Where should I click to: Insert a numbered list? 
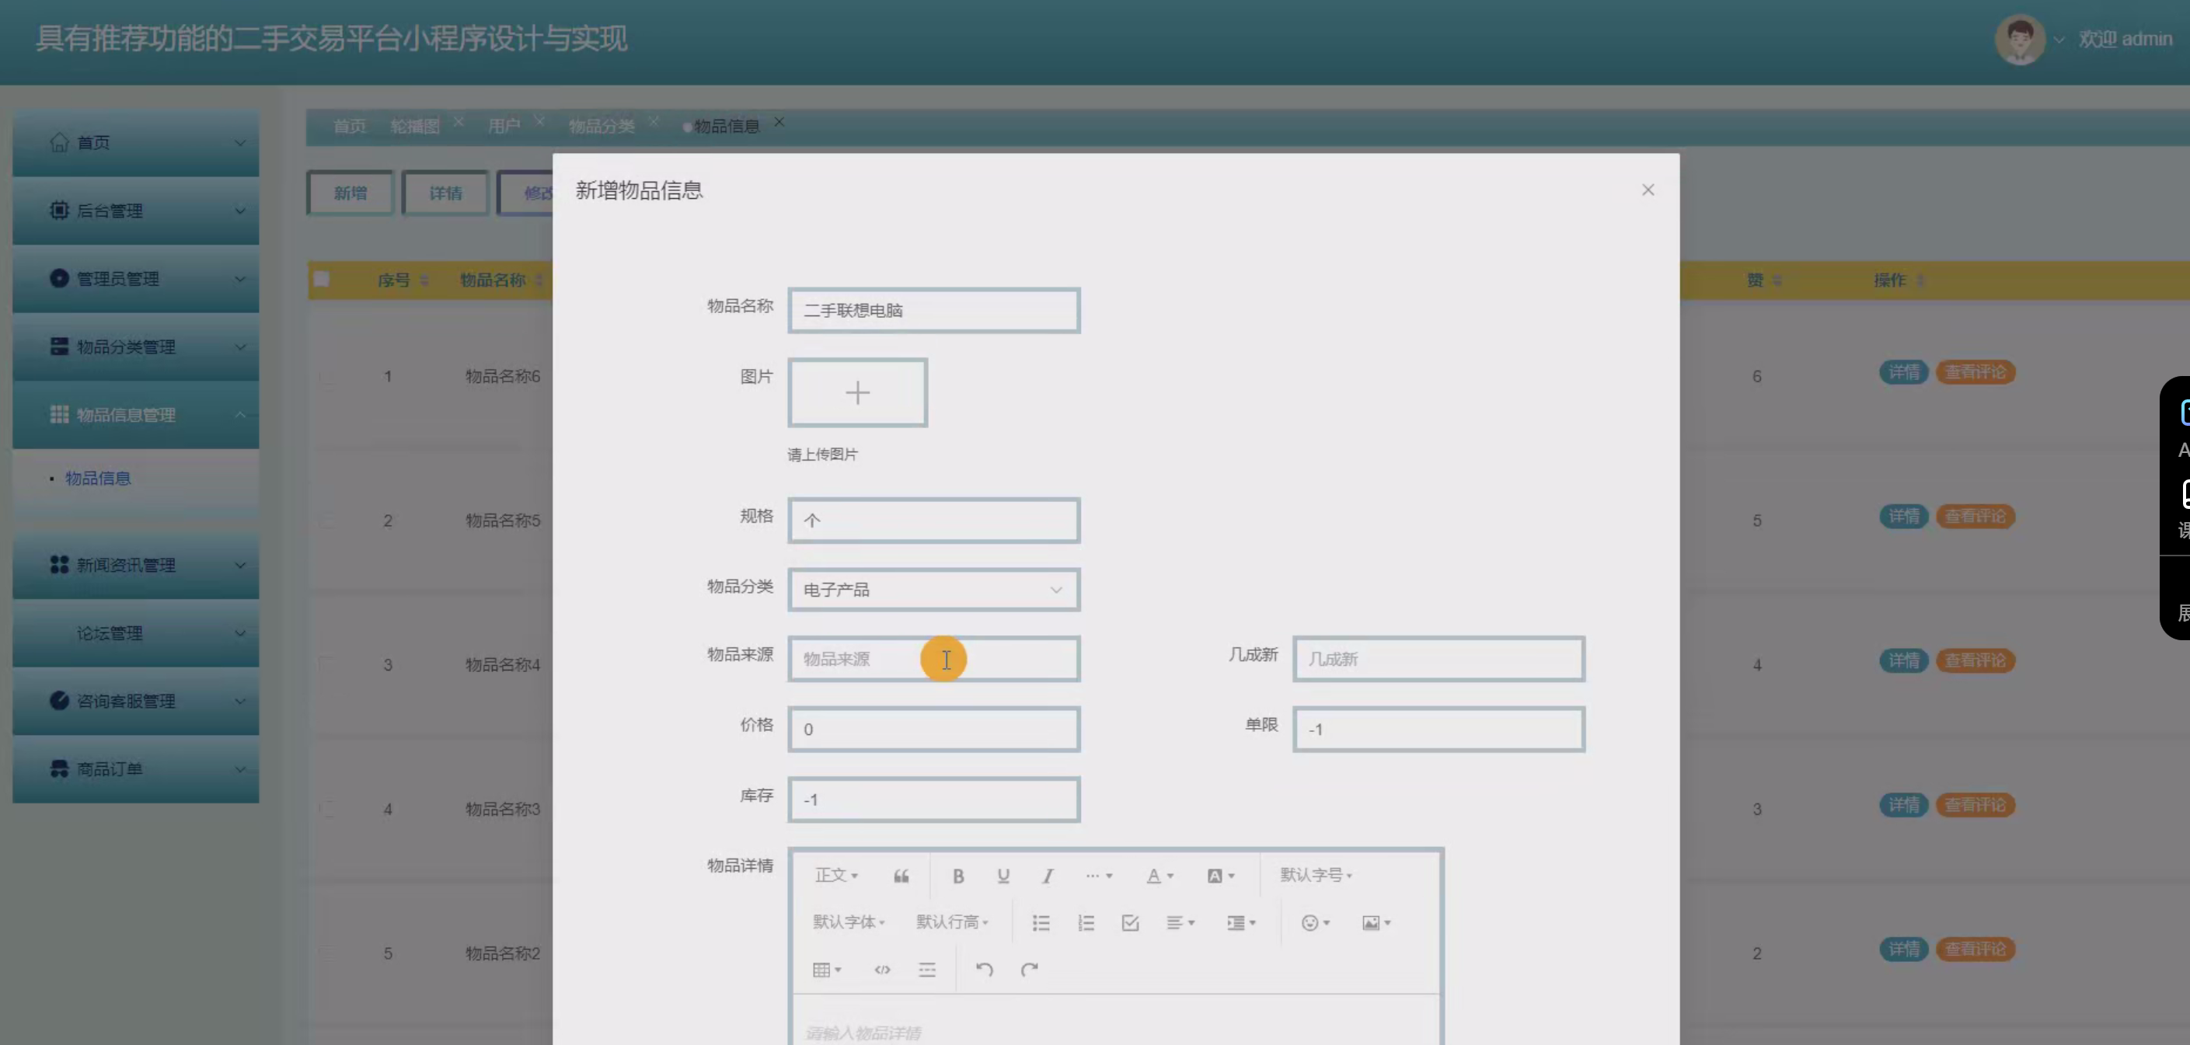1086,922
